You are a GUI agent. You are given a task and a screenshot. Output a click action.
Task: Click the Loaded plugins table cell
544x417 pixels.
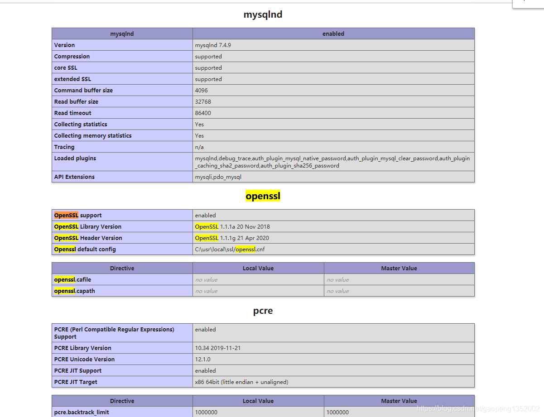[75, 158]
